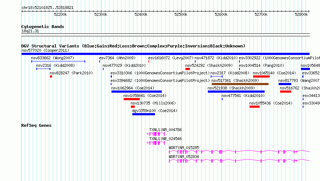The width and height of the screenshot is (320, 181).
Task: Open esv3302922 variant label
Action: (279, 58)
